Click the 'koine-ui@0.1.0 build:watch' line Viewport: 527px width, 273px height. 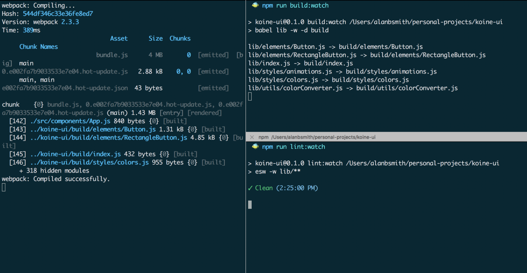(375, 22)
